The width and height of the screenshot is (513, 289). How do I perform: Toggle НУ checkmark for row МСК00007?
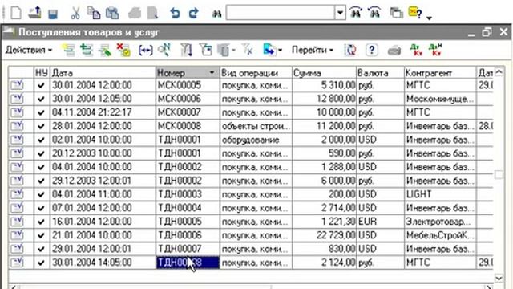[41, 112]
